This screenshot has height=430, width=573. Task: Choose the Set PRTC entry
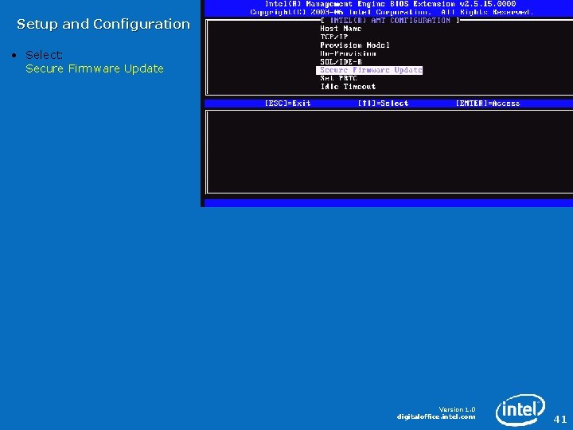338,78
